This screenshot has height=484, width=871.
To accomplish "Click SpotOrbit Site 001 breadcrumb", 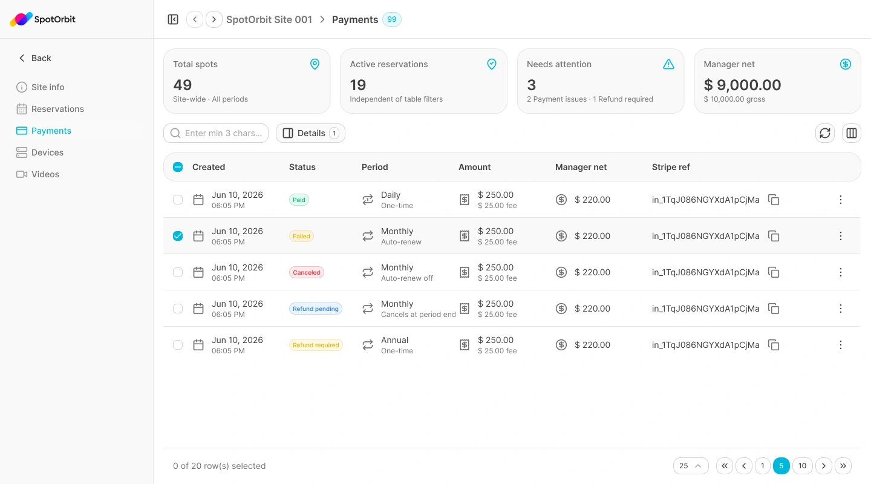I will click(269, 19).
